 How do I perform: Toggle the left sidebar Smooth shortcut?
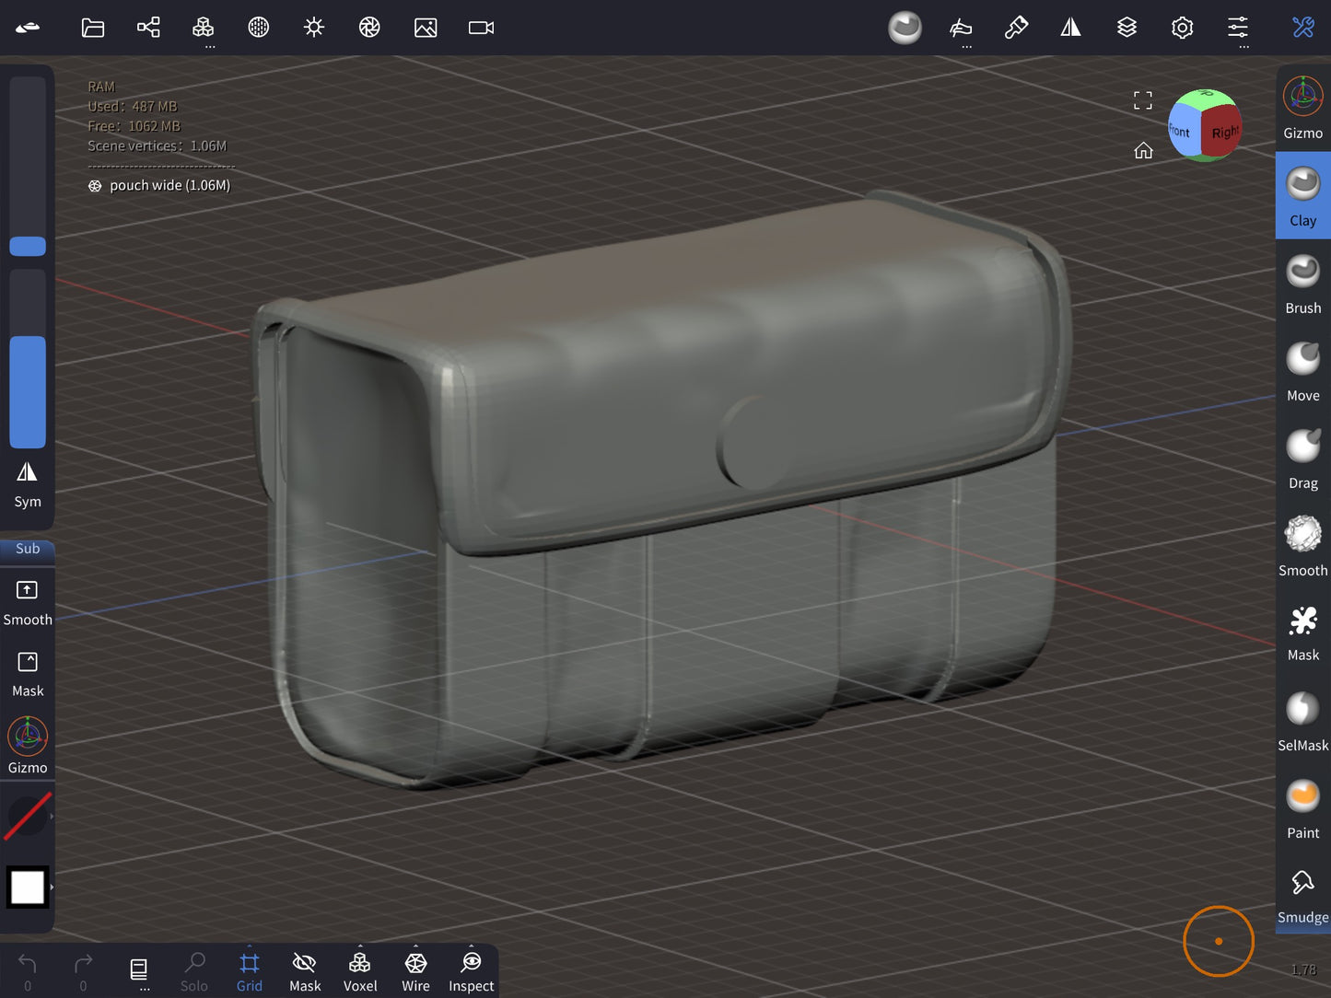[x=28, y=602]
